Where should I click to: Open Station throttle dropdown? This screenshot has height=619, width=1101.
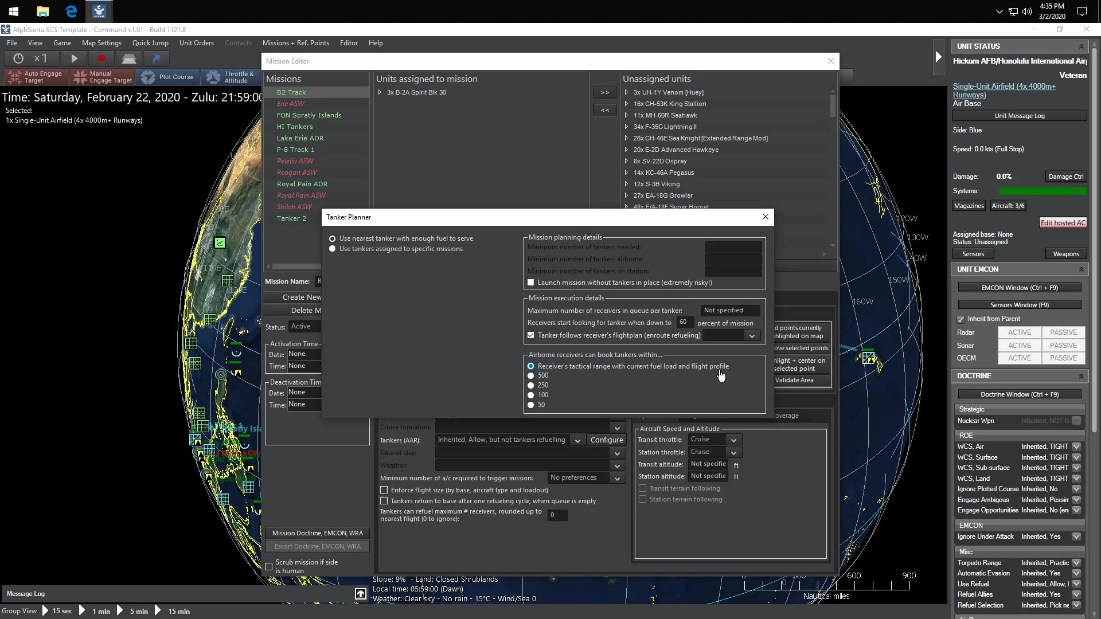[x=733, y=452]
